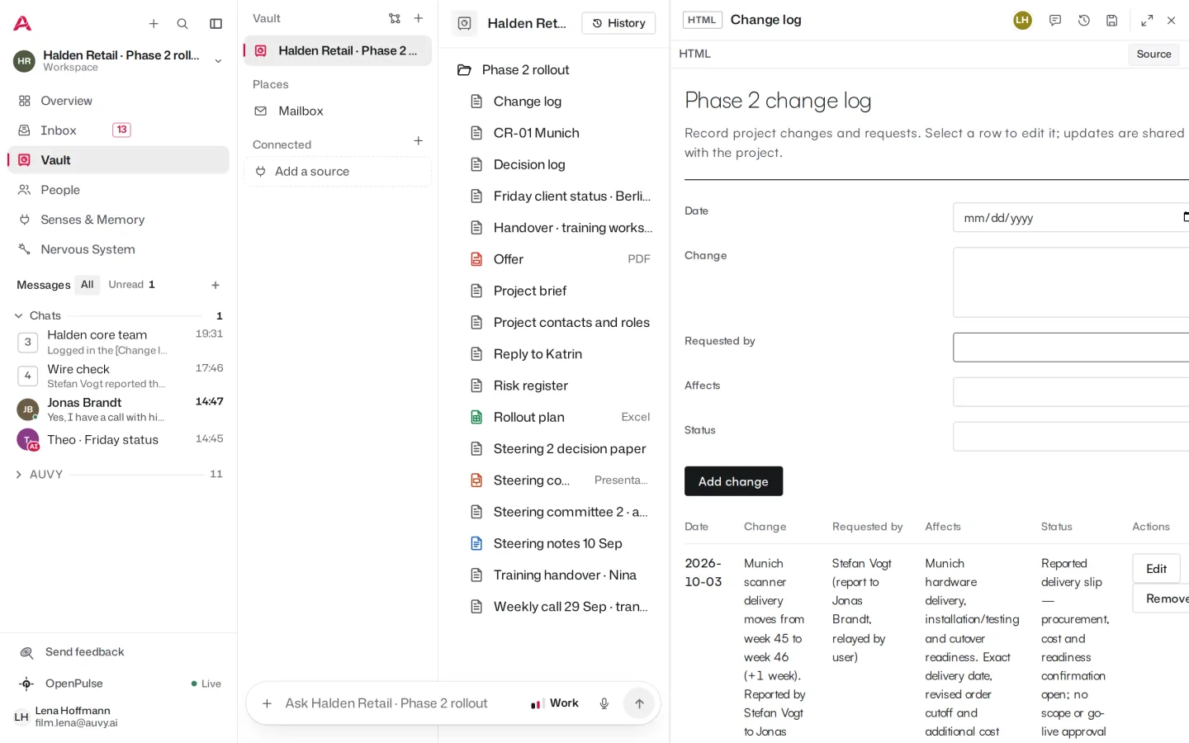Open the Date picker field
Screen dimensions: 1189x743
[1071, 218]
